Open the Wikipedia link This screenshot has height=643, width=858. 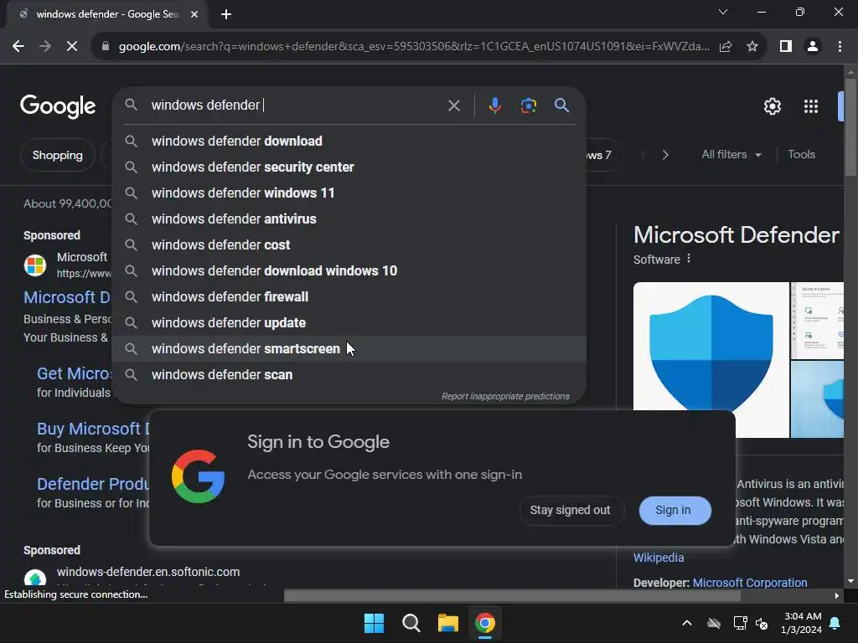click(659, 558)
